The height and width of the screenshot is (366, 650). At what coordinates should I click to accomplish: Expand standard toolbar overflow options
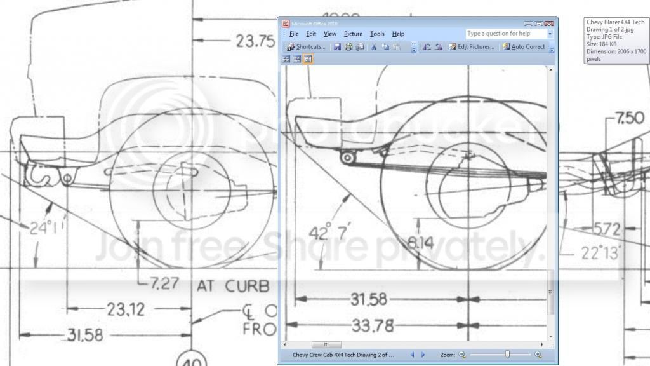point(414,47)
